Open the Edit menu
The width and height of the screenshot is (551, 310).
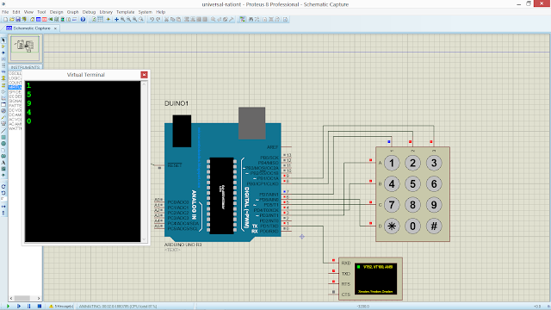[16, 12]
